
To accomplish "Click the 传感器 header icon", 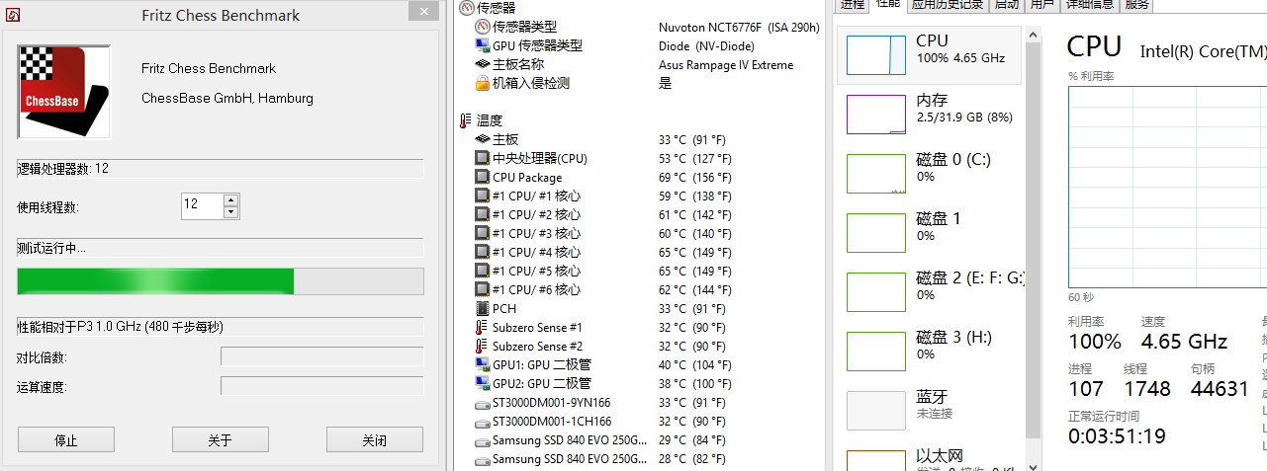I will 465,7.
